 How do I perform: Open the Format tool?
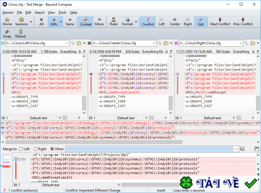point(127,22)
